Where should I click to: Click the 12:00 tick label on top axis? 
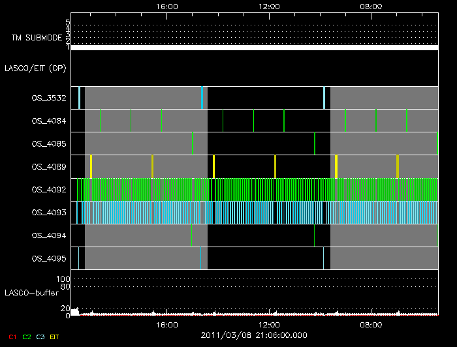pos(269,6)
